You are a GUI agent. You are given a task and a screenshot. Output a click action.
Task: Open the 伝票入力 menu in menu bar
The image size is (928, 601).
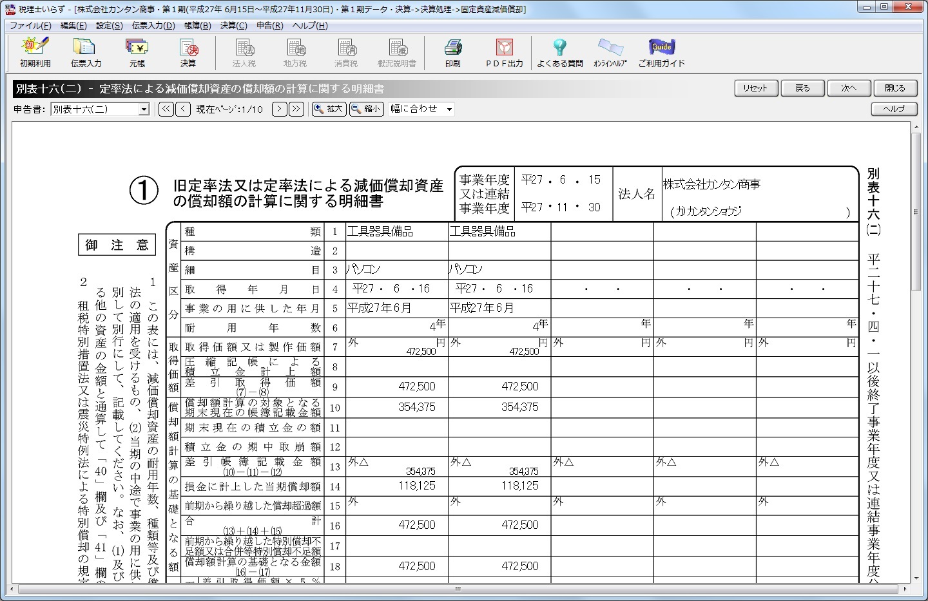(153, 26)
